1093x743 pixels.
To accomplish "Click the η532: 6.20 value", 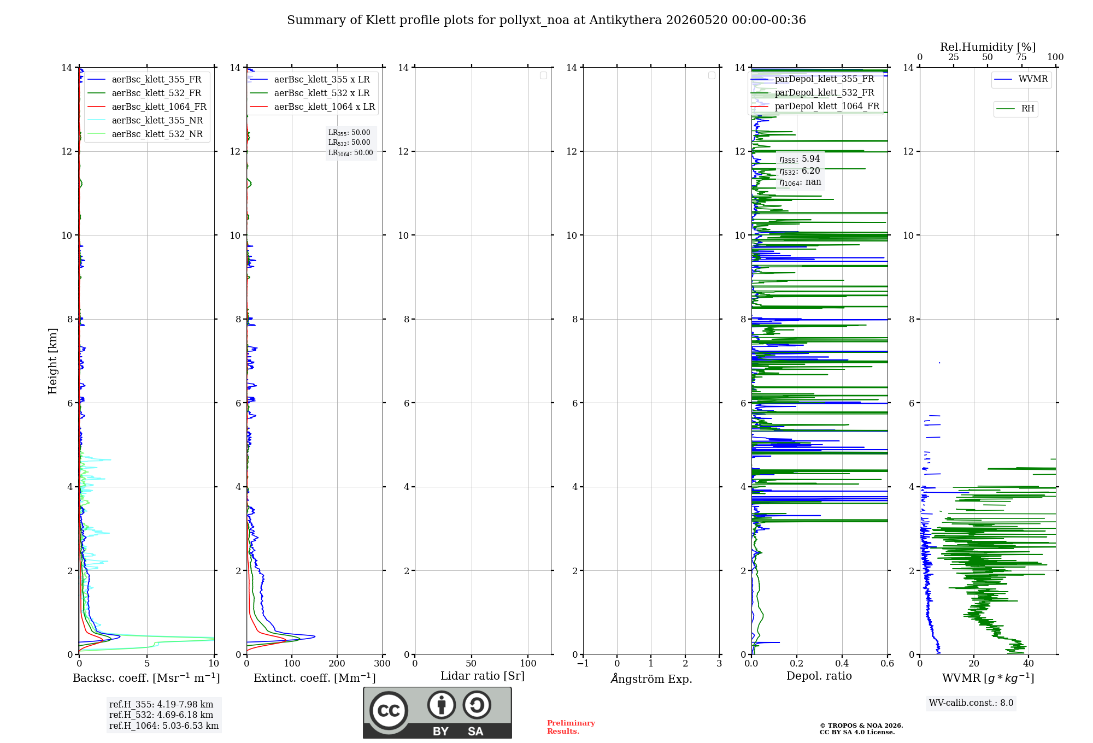I will 800,171.
